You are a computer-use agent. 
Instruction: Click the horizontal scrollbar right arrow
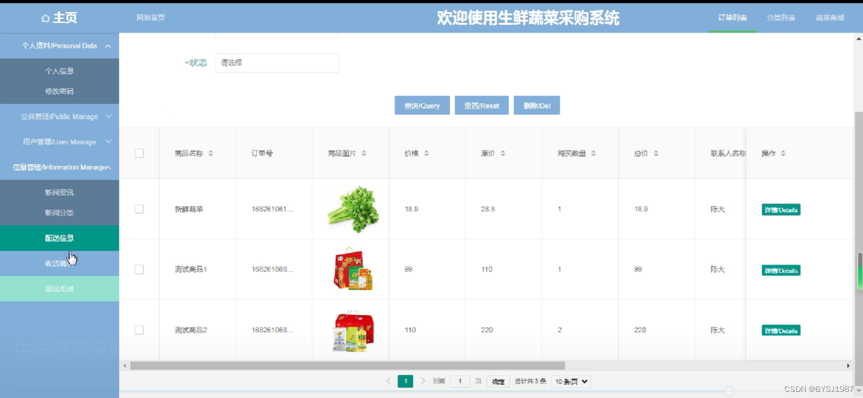coord(848,365)
